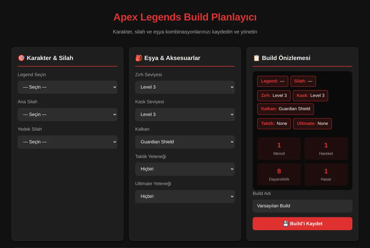Click the Hasar stat card
The height and width of the screenshot is (248, 370).
pos(326,174)
